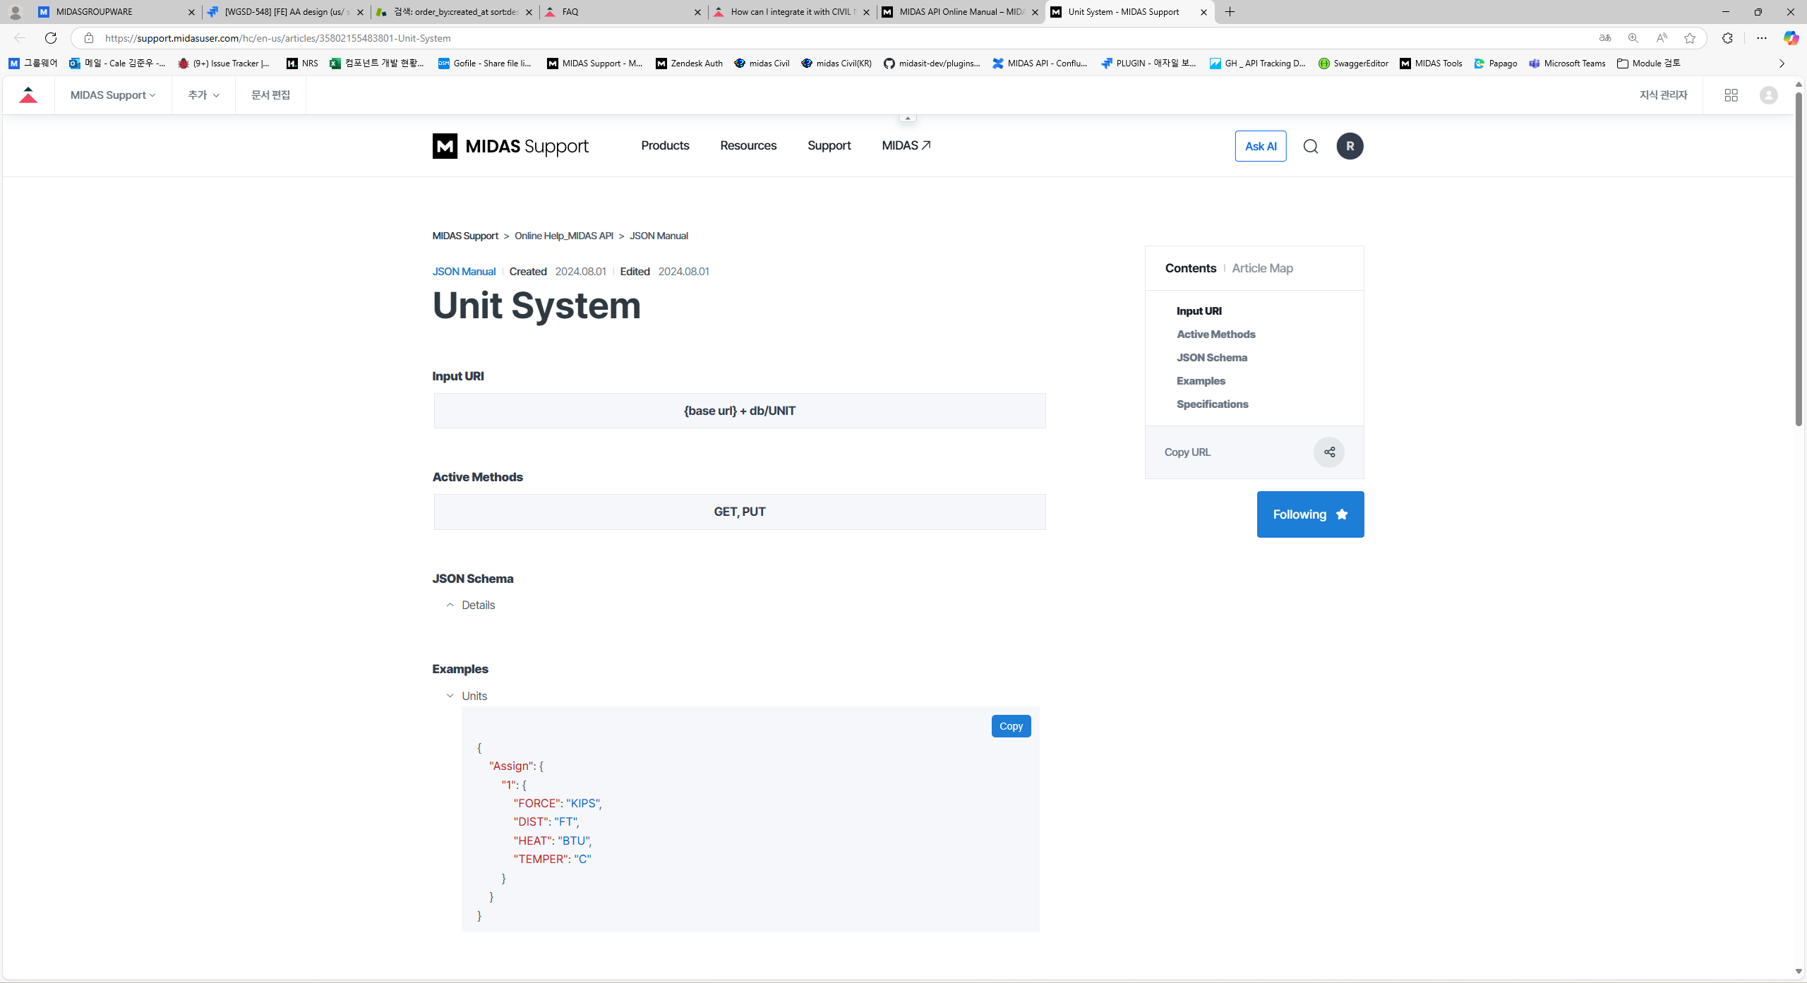Open Papago bookmark
1807x983 pixels.
pos(1496,64)
